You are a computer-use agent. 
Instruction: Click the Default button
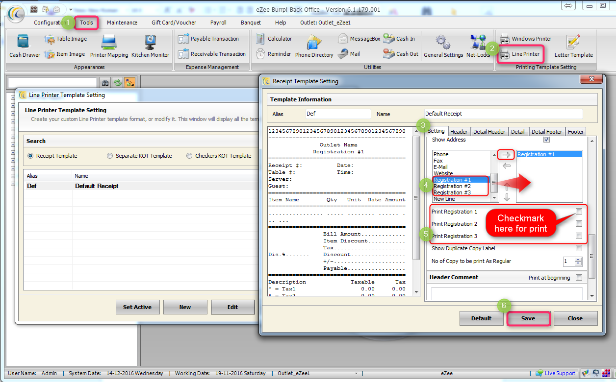[481, 318]
